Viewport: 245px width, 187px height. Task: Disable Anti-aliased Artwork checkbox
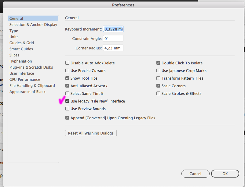coord(67,86)
